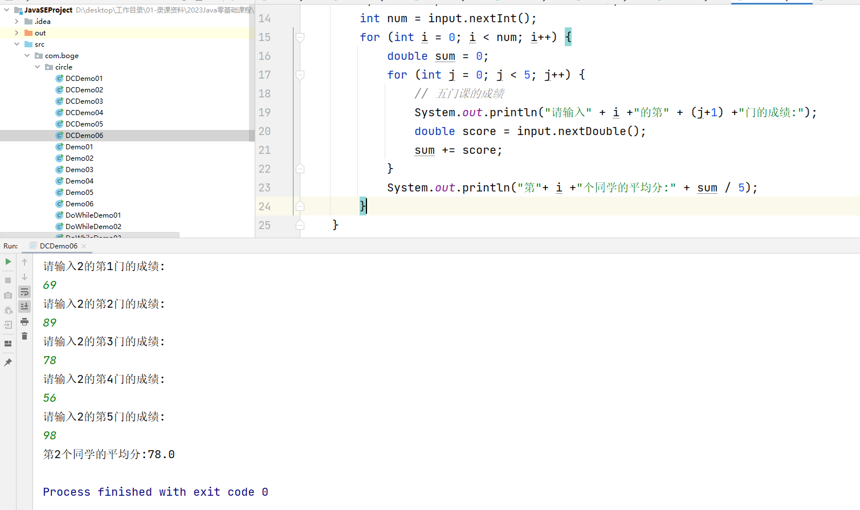Select DCDemo04 in the project tree
This screenshot has width=860, height=510.
pyautogui.click(x=84, y=112)
